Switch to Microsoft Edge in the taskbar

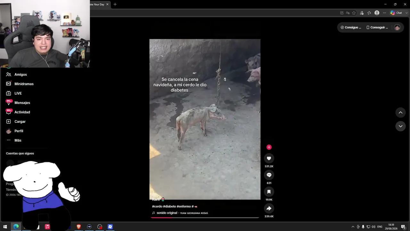click(x=16, y=227)
